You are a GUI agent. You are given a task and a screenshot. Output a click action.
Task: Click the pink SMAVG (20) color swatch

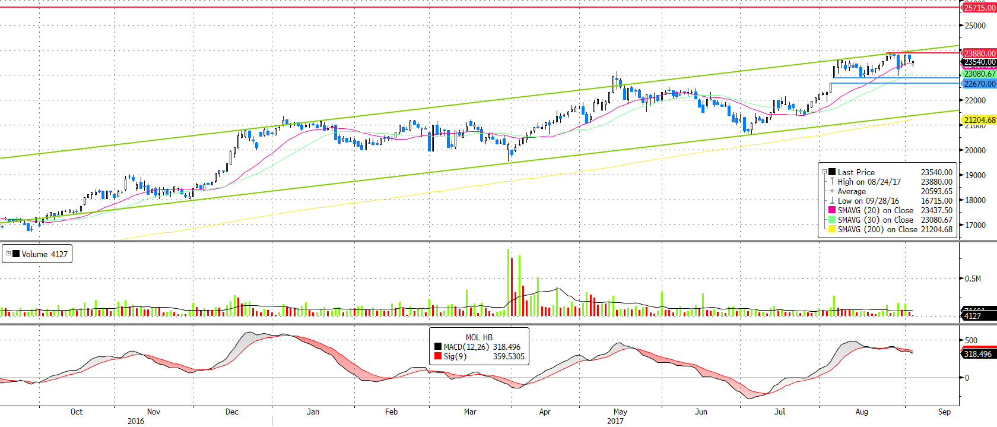[x=832, y=210]
